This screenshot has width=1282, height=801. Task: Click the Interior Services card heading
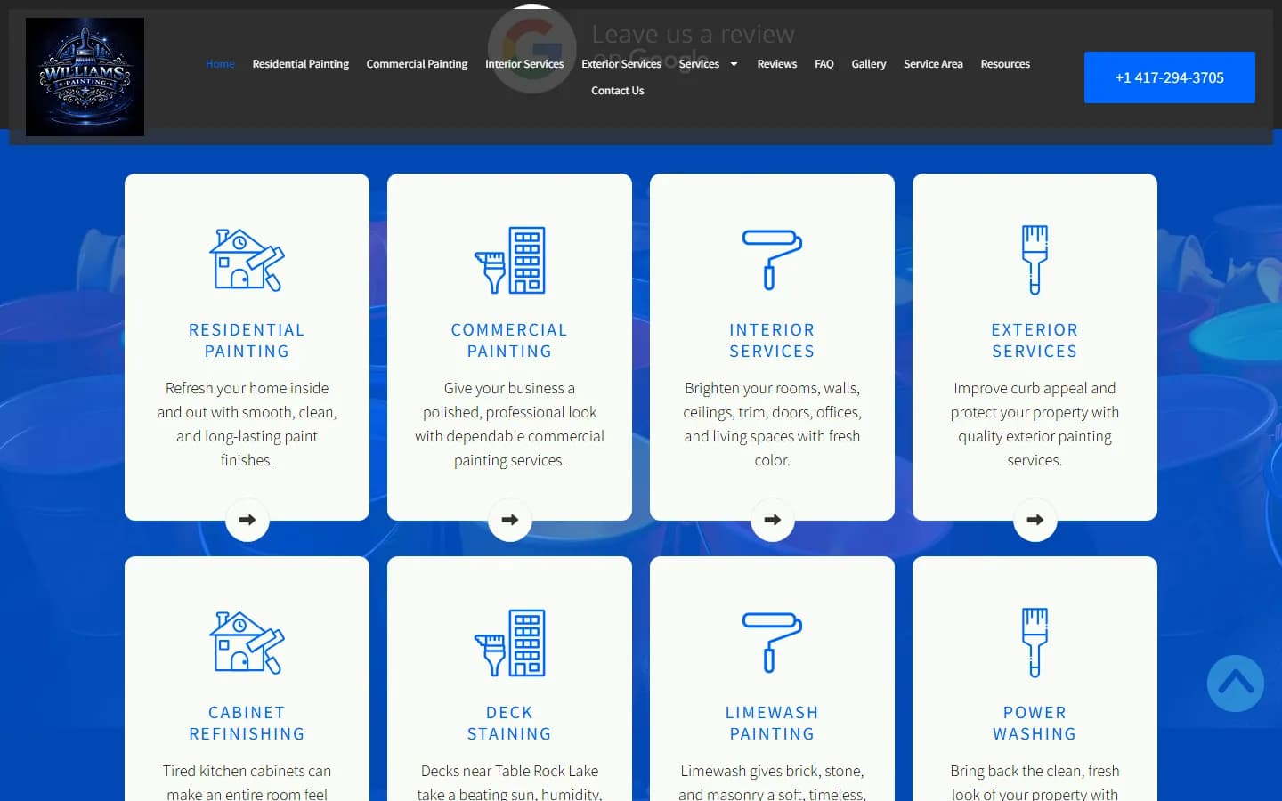(772, 341)
